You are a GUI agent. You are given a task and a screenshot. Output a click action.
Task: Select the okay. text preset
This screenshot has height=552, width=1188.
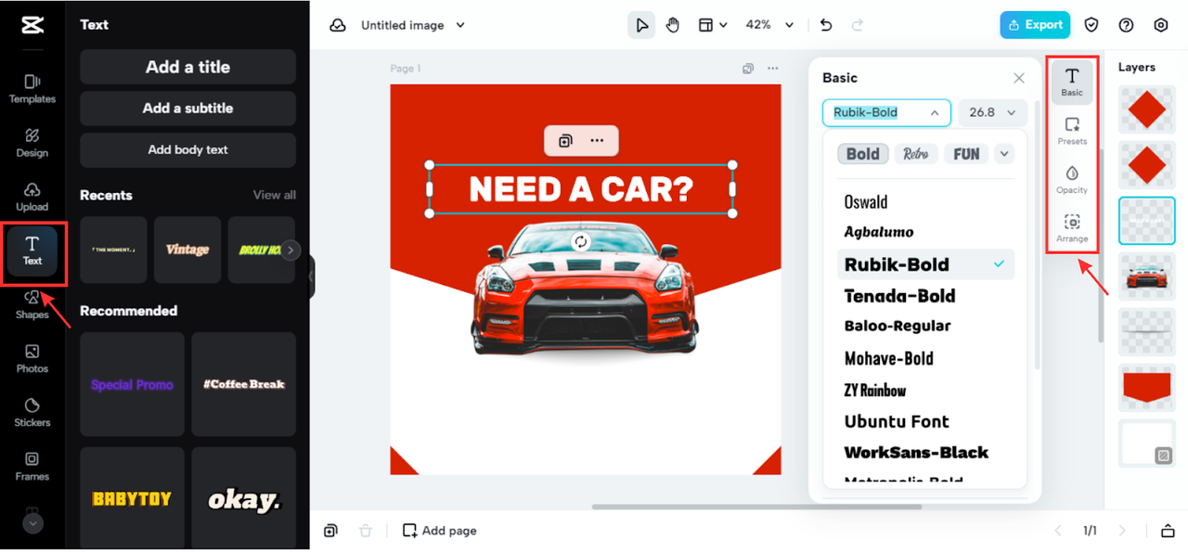(244, 498)
